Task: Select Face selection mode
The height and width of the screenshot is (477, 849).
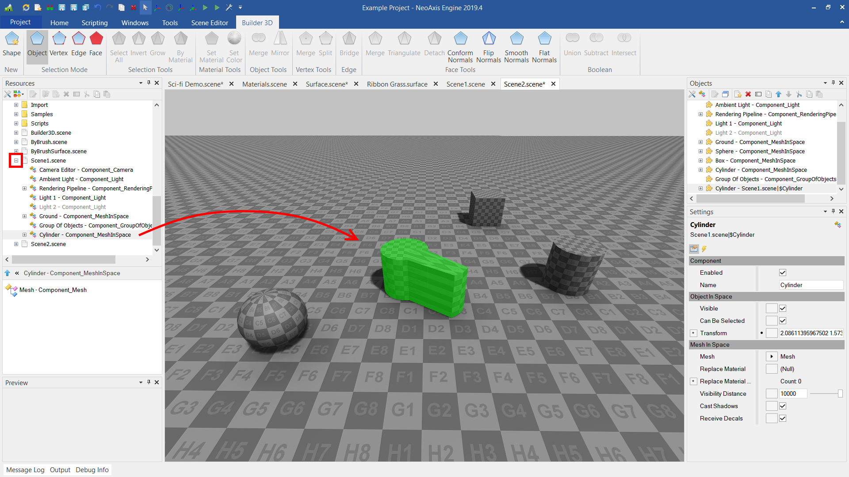Action: point(96,44)
